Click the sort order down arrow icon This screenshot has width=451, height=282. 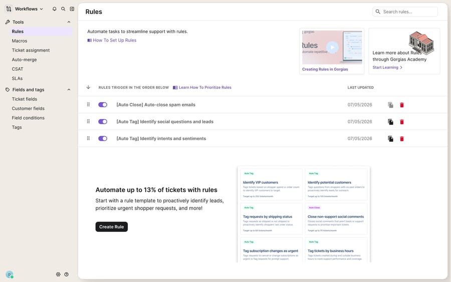(88, 87)
